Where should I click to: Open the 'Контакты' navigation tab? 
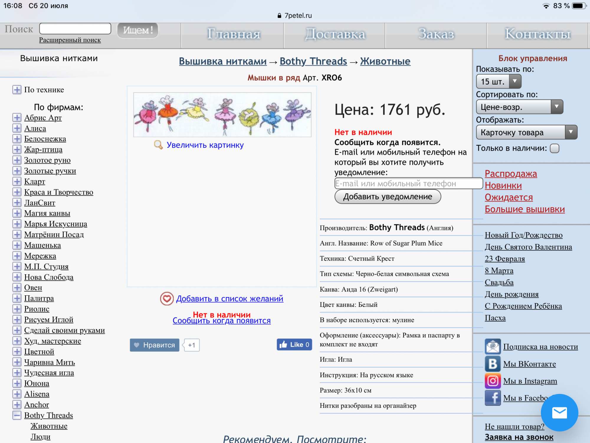(x=537, y=34)
